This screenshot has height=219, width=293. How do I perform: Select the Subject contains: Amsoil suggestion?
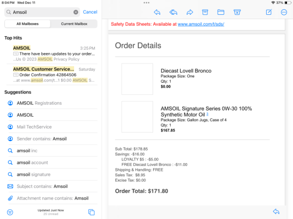point(52,186)
